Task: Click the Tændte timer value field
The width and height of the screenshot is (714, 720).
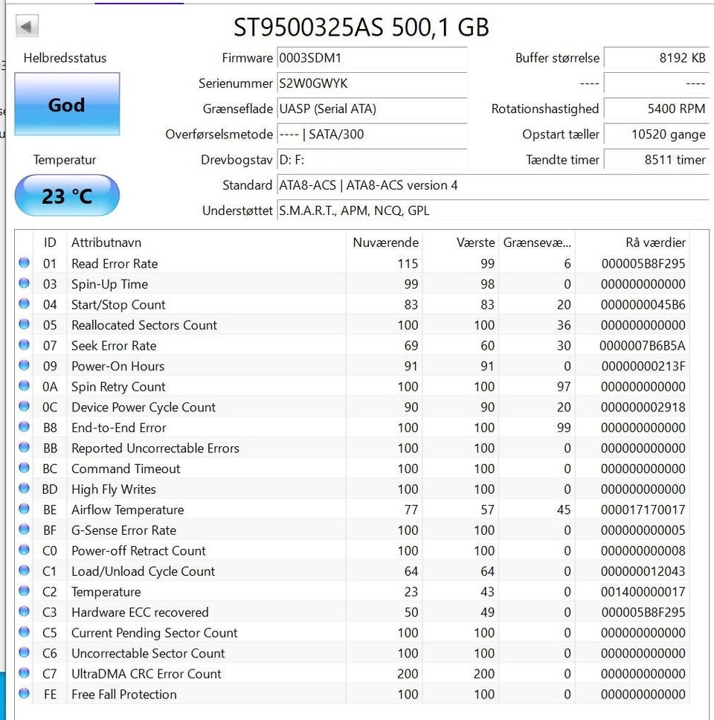Action: (655, 159)
